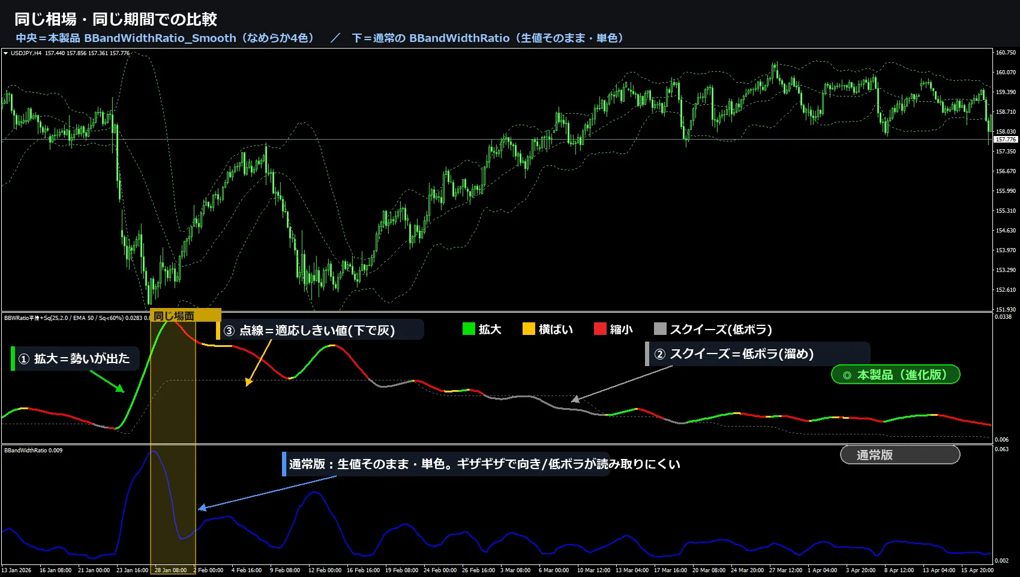This screenshot has width=1020, height=577.
Task: Click the 27 Mar 12:00 time label
Action: pyautogui.click(x=785, y=570)
